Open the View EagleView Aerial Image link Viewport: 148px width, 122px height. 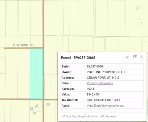coord(105,106)
